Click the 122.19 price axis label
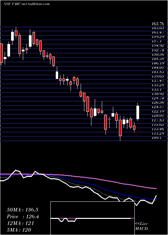Image resolution: width=168 pixels, height=235 pixels. pyautogui.click(x=158, y=111)
